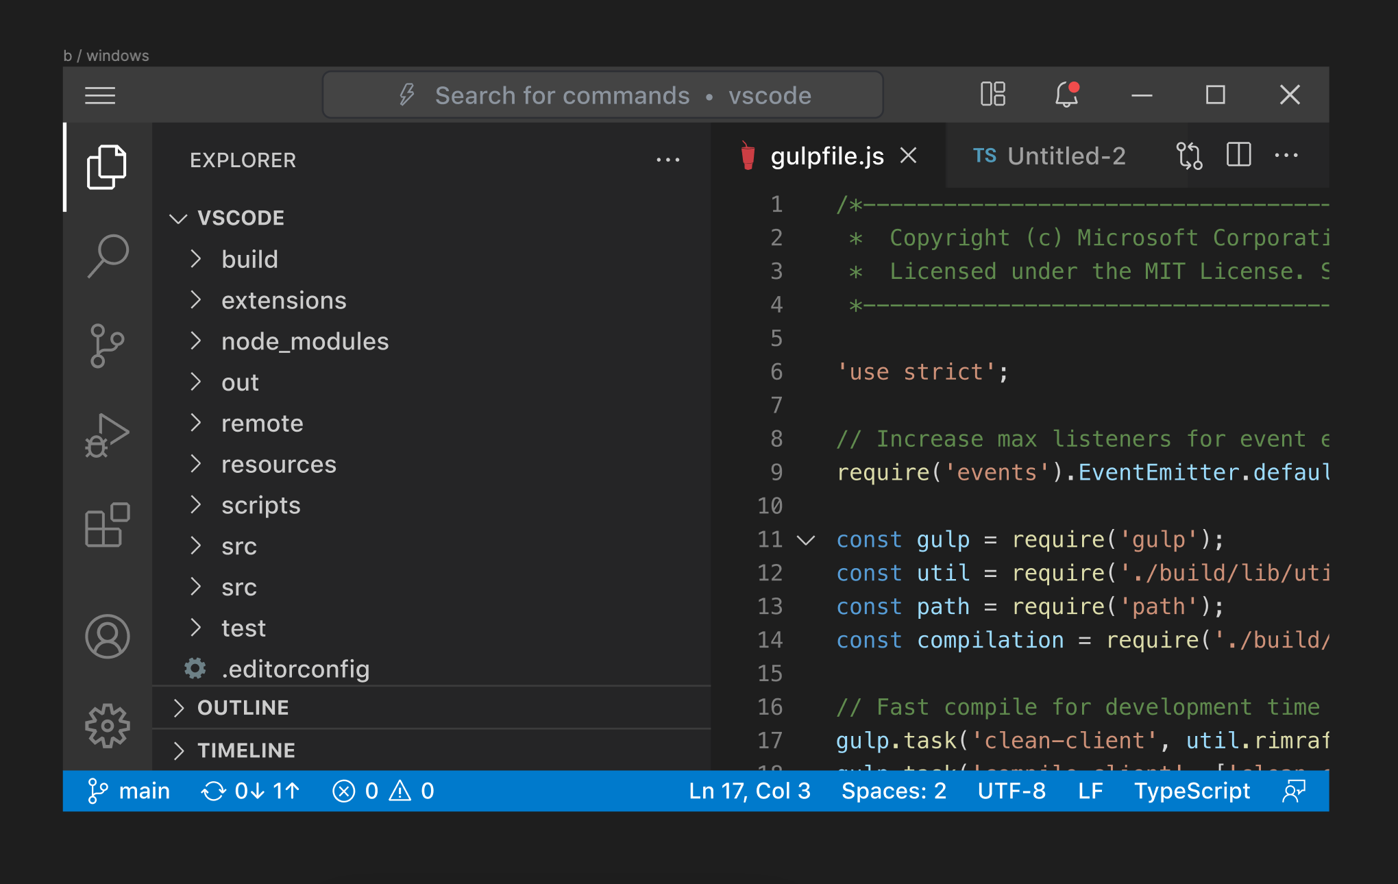Open the Extensions view
This screenshot has width=1398, height=884.
(x=108, y=525)
